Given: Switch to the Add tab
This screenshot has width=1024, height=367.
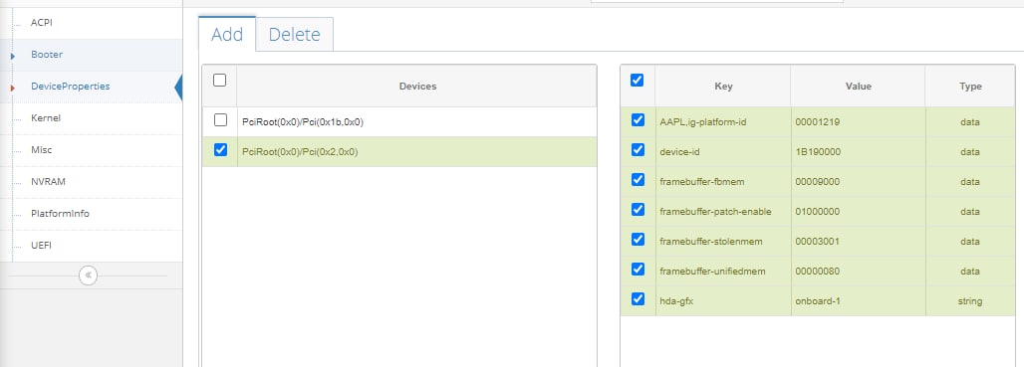Looking at the screenshot, I should [x=227, y=34].
